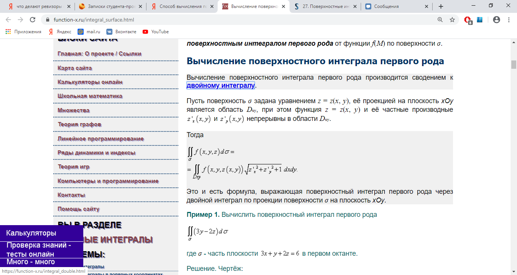Open the blue extension icon
517x275 pixels.
[480, 20]
